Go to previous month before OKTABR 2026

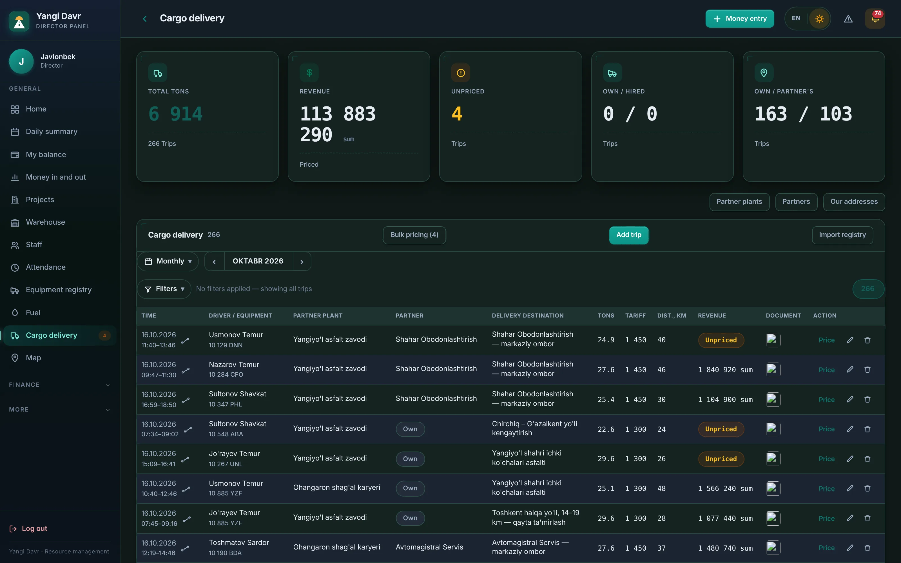click(214, 262)
